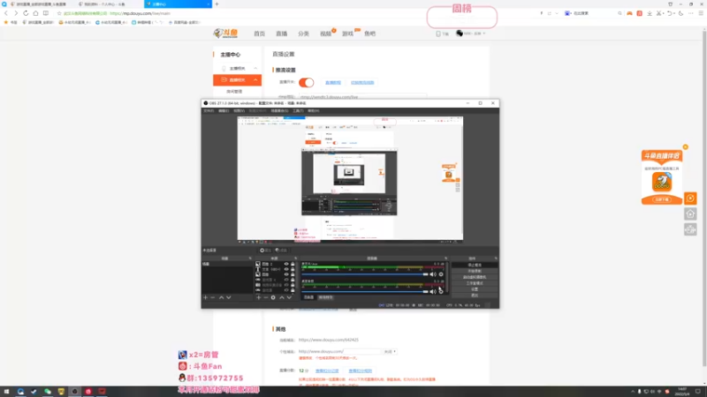Click 停止推流 button in OBS controls
Screen dimensions: 707x397
point(475,266)
